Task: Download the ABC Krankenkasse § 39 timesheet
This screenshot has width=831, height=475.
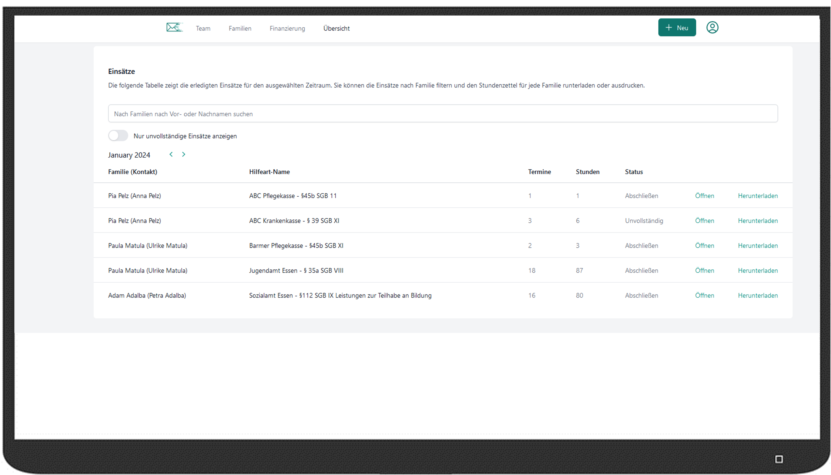Action: (x=757, y=221)
